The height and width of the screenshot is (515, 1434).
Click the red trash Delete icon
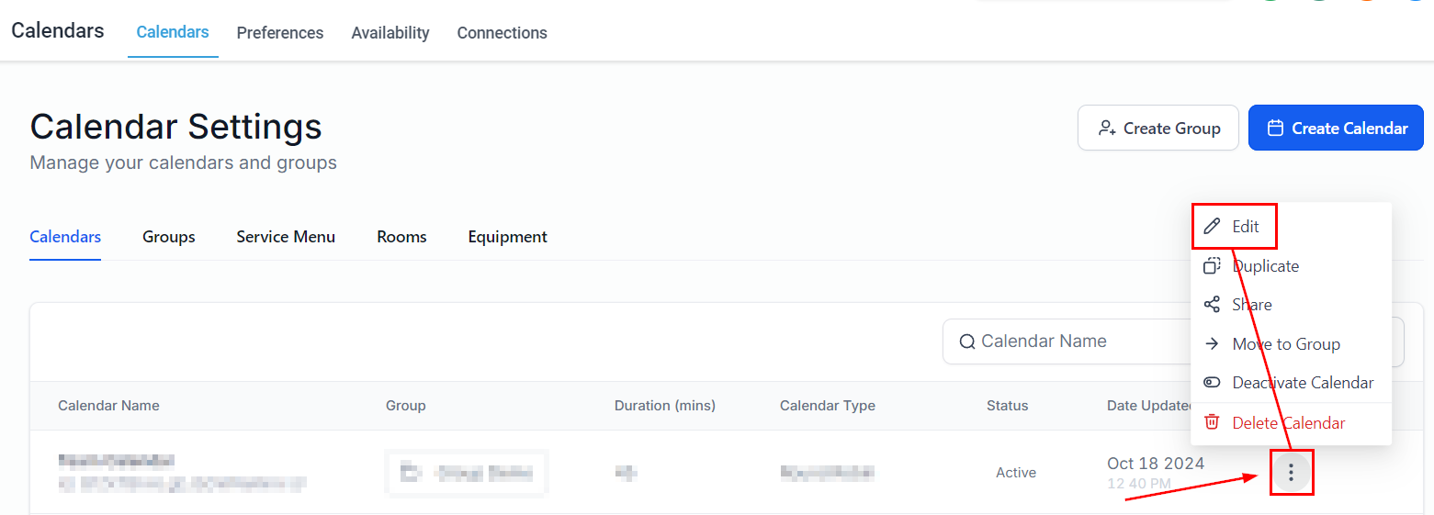pos(1213,422)
